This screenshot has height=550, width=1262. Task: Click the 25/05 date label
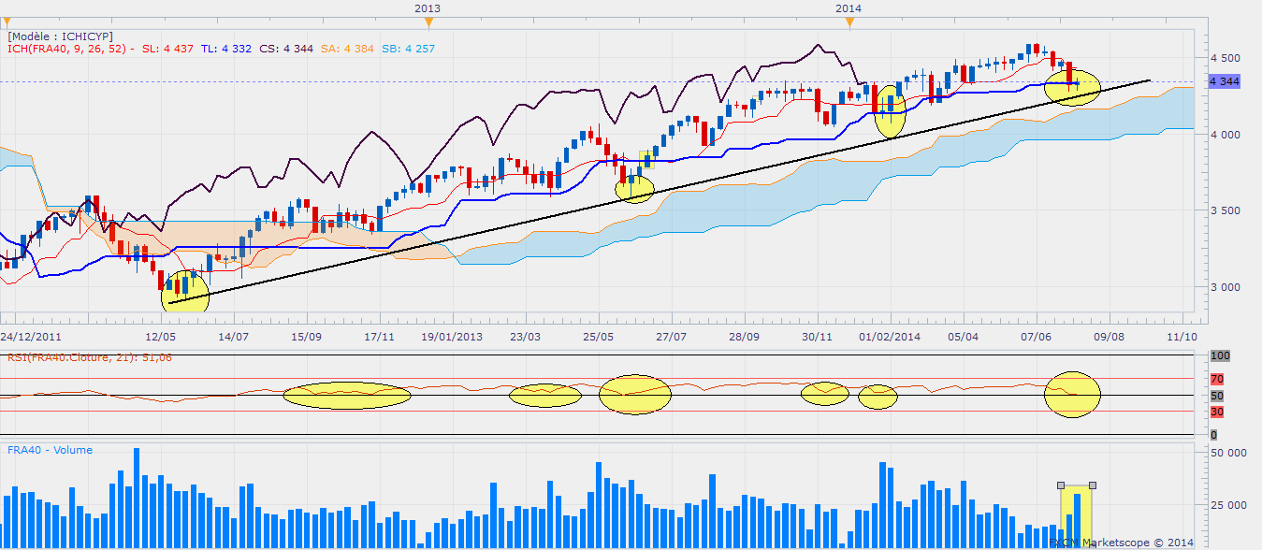point(598,335)
